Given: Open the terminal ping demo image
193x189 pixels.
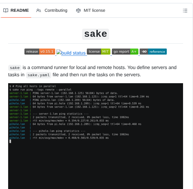Looking at the screenshot, I should (96, 136).
